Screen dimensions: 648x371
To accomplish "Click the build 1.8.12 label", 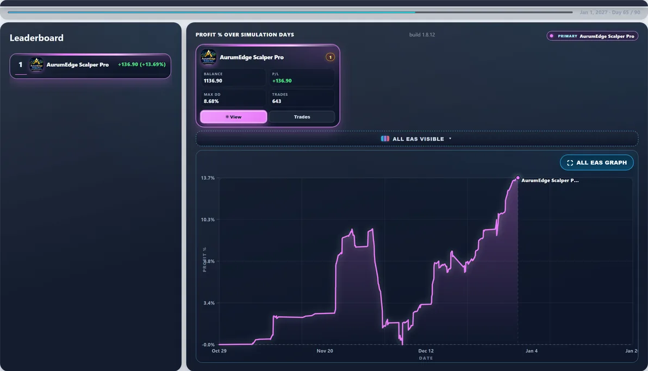I will coord(422,35).
